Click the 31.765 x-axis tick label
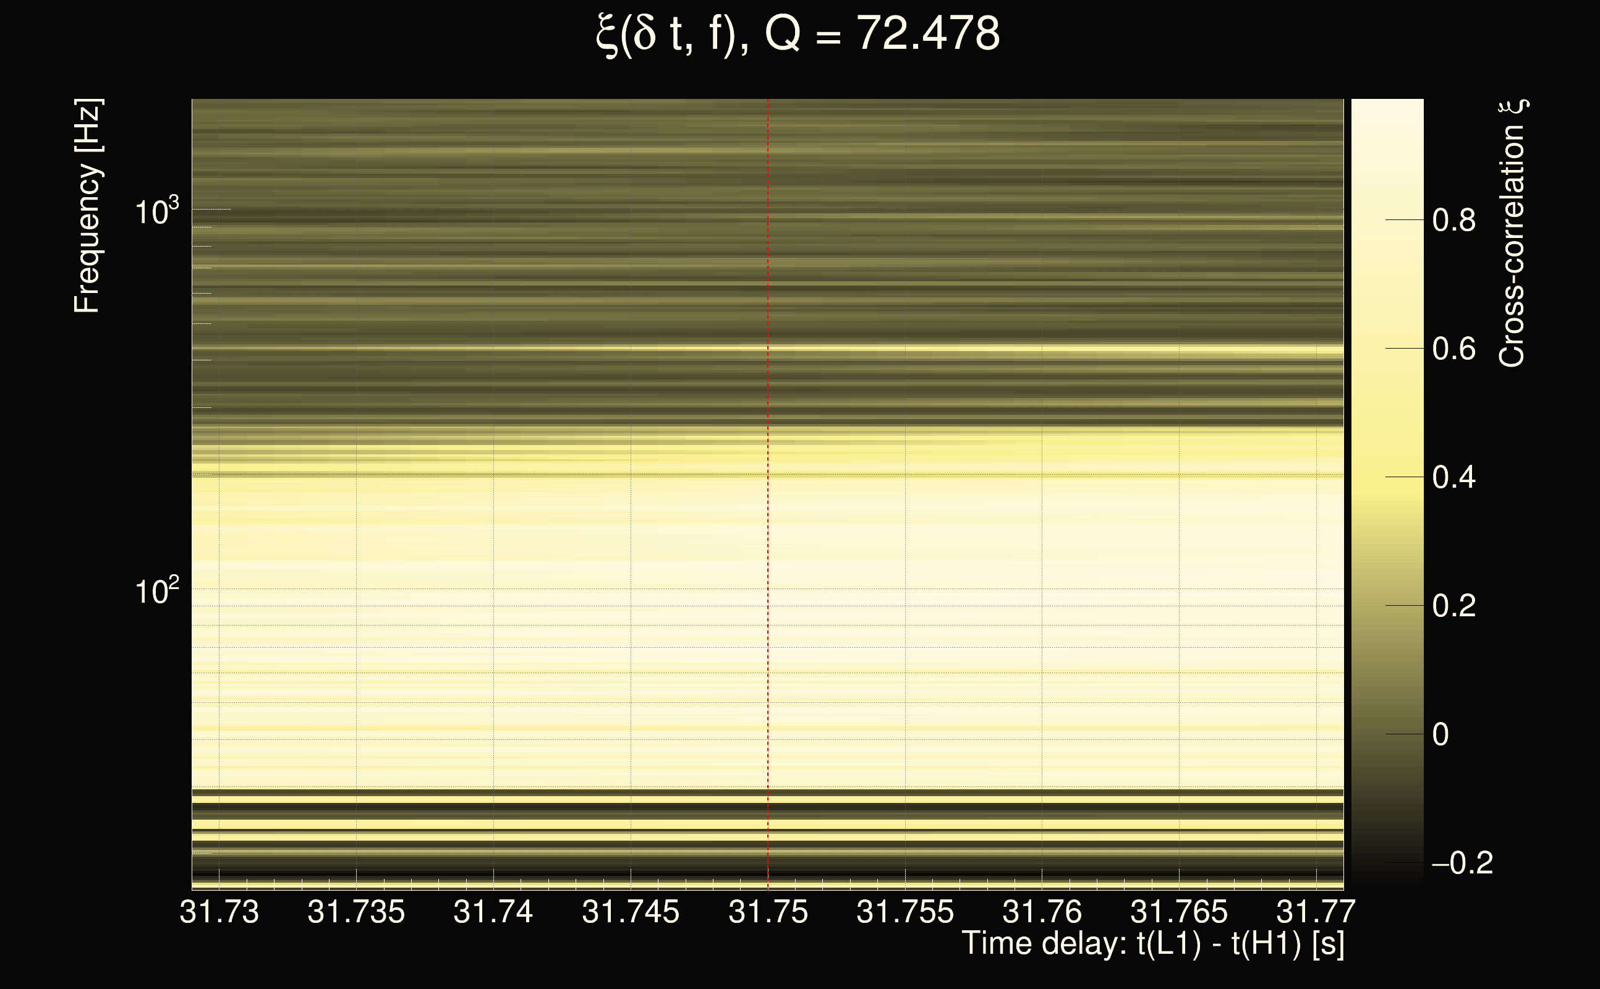 pos(1179,912)
